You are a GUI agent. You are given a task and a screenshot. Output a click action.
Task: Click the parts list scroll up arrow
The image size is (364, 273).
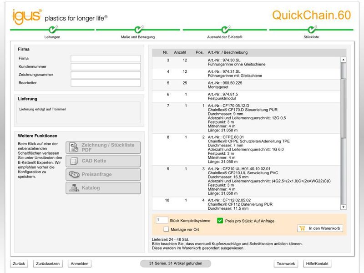344,60
